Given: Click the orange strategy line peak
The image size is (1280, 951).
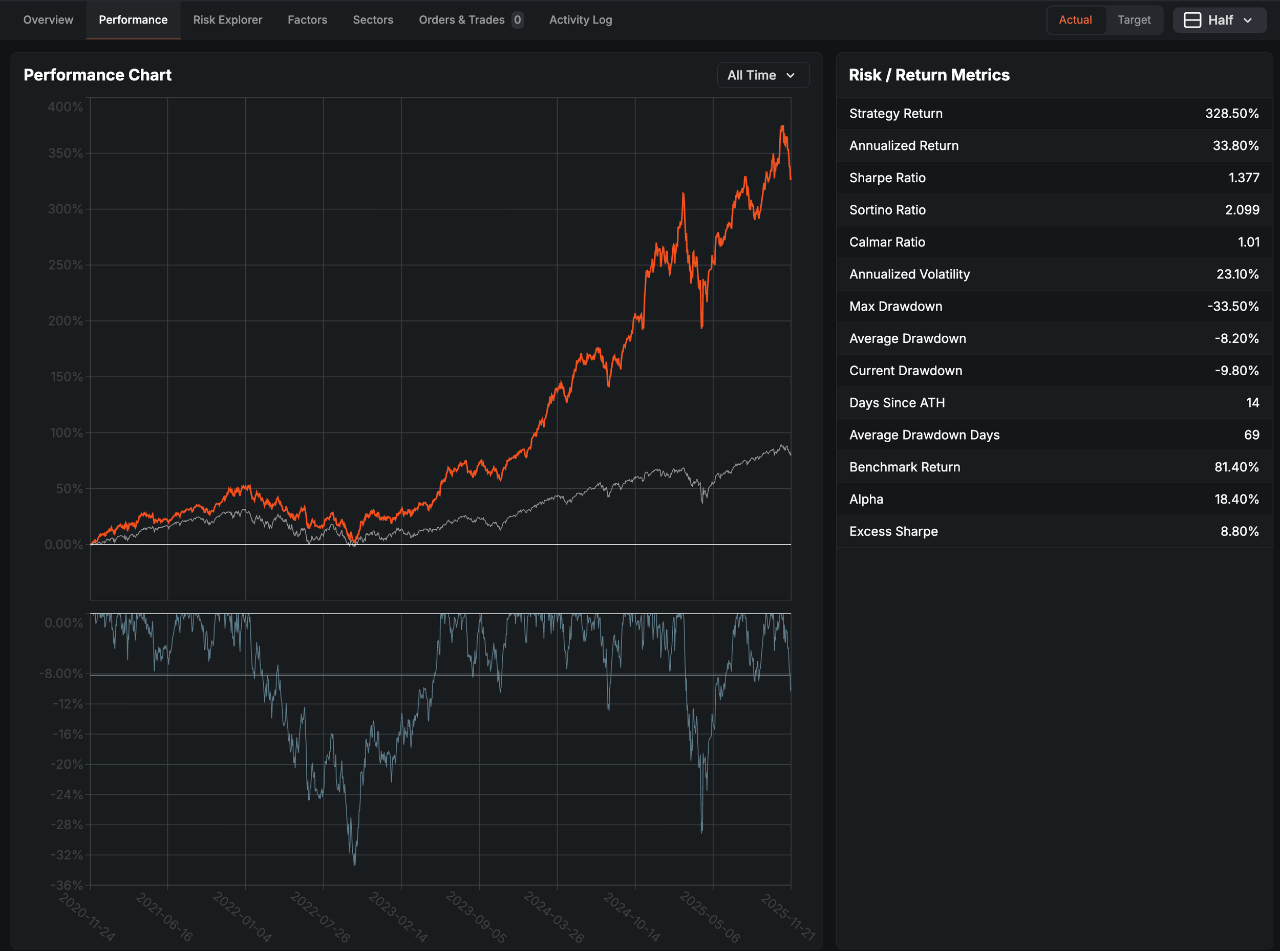Looking at the screenshot, I should 782,126.
